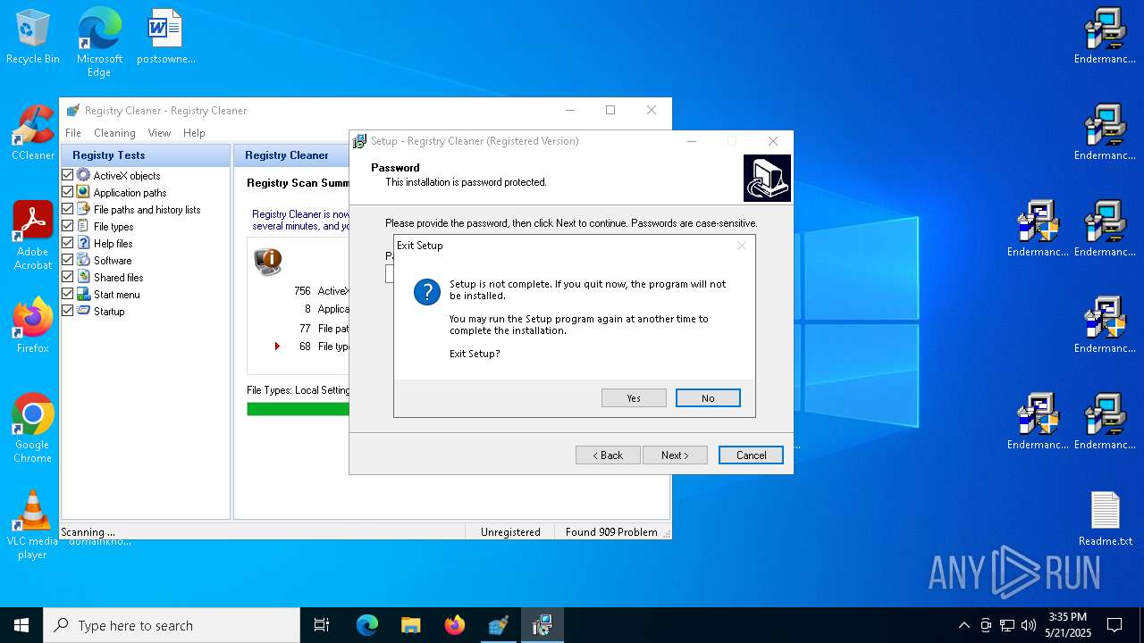Image resolution: width=1144 pixels, height=643 pixels.
Task: Click the 756 ActiveX result row
Action: (x=320, y=291)
